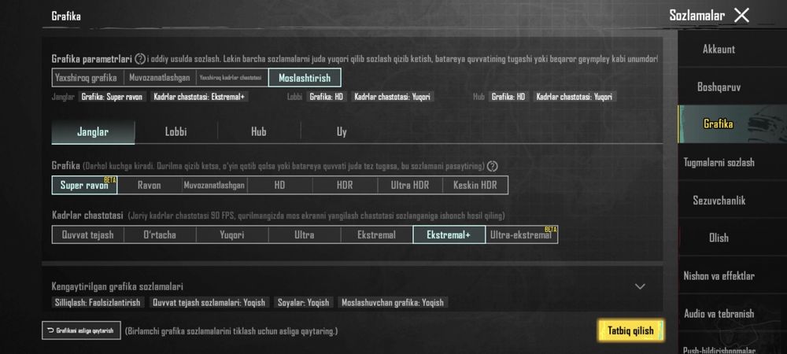Choose HD graphics quality
787x354 pixels.
point(279,185)
